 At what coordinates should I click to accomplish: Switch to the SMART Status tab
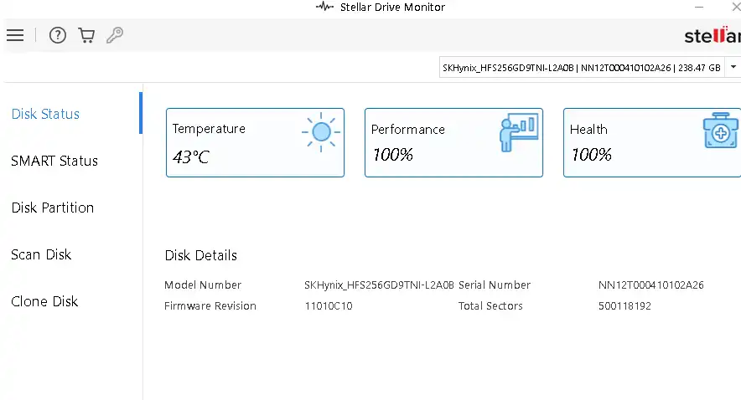[54, 161]
